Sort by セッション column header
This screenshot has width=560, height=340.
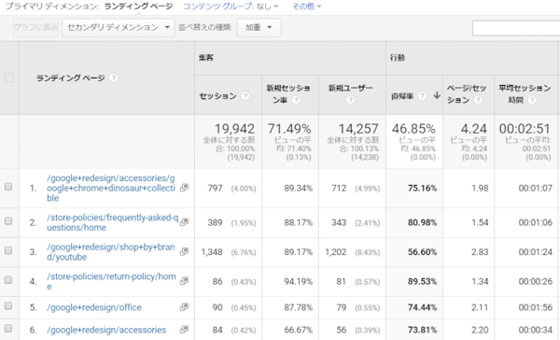coord(217,96)
